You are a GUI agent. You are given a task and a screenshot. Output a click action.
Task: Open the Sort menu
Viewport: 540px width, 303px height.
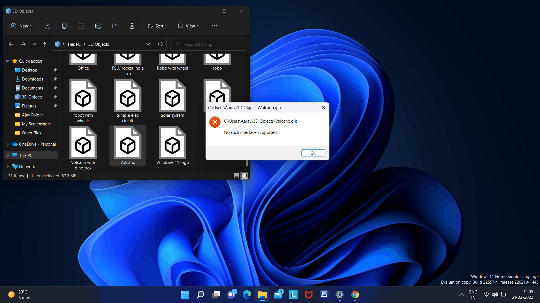point(157,26)
